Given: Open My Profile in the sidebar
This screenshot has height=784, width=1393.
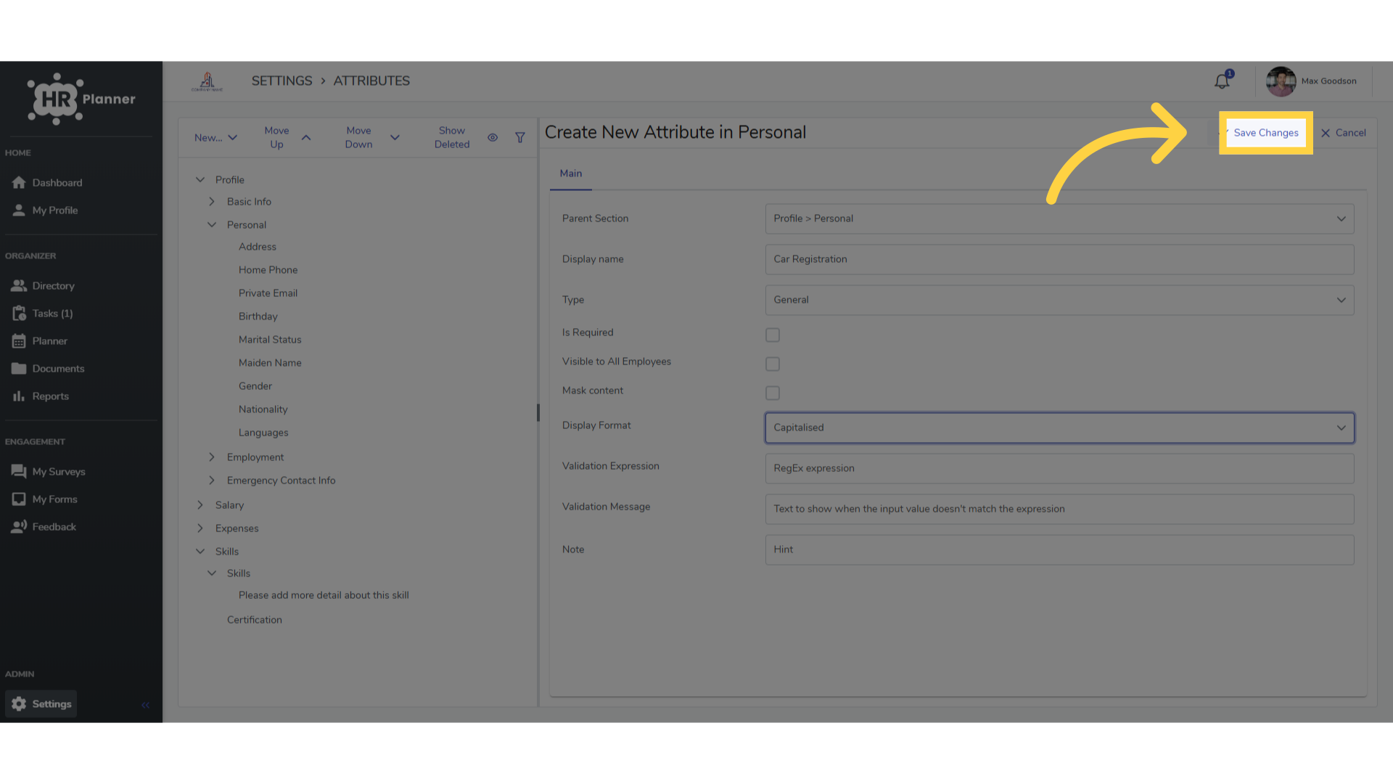Looking at the screenshot, I should (44, 210).
